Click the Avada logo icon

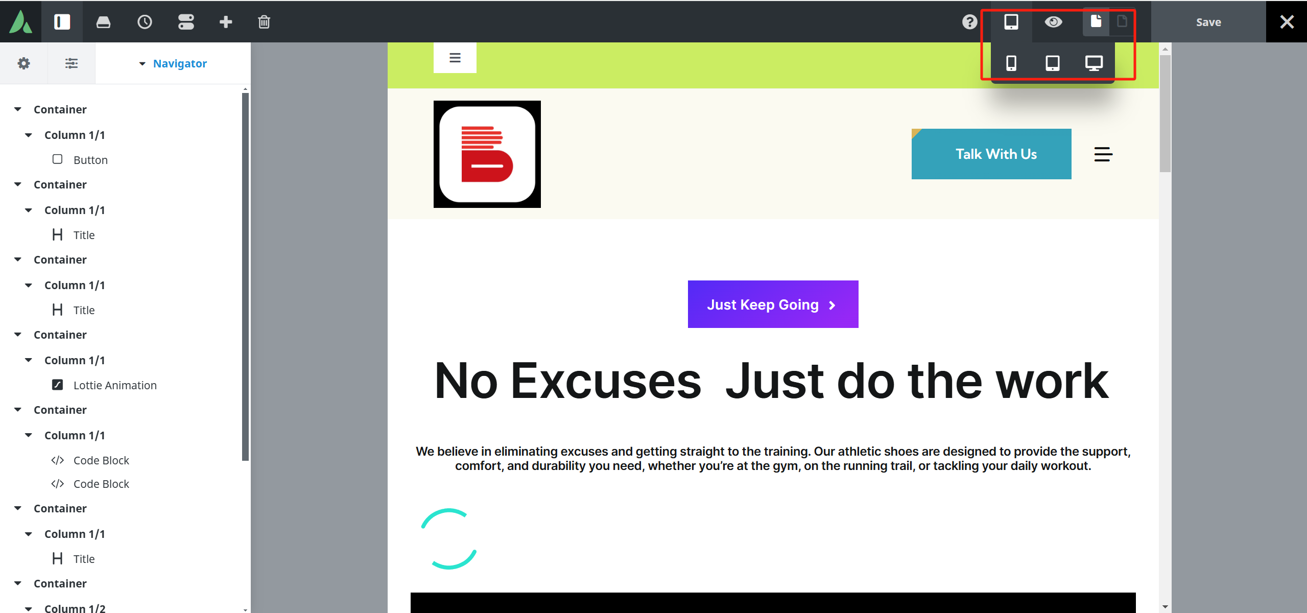pyautogui.click(x=20, y=21)
